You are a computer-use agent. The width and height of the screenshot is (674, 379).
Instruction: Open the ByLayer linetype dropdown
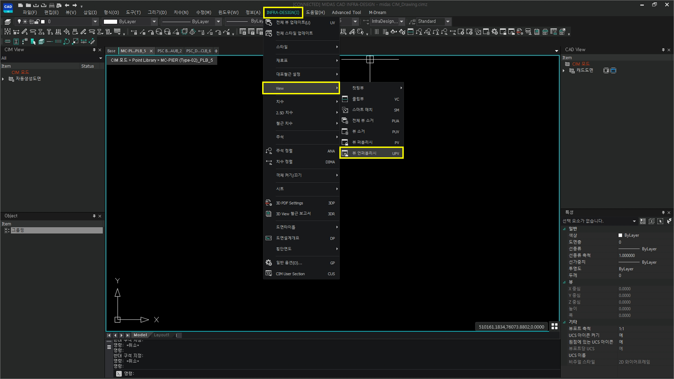coord(218,22)
